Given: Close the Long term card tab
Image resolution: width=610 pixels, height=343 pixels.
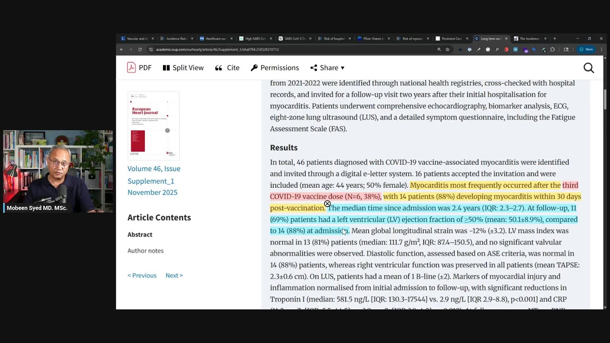Looking at the screenshot, I should tap(507, 39).
